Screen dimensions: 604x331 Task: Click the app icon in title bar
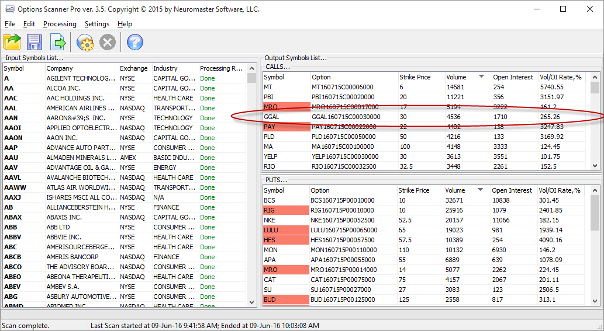click(9, 8)
